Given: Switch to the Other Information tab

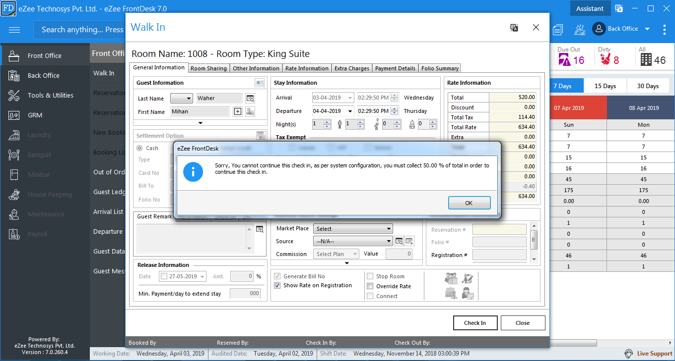Looking at the screenshot, I should (256, 68).
